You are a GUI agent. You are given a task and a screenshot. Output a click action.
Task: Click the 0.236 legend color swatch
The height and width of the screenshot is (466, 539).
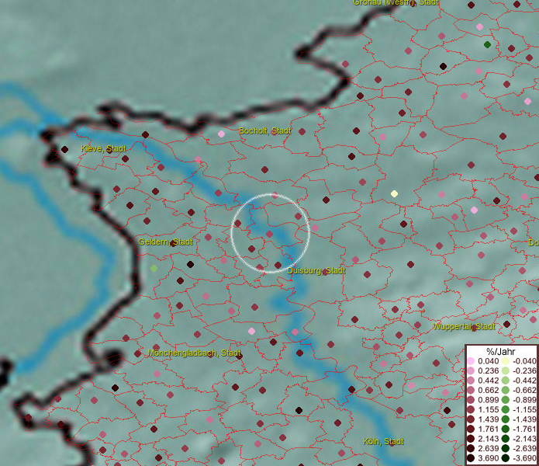[x=471, y=370]
